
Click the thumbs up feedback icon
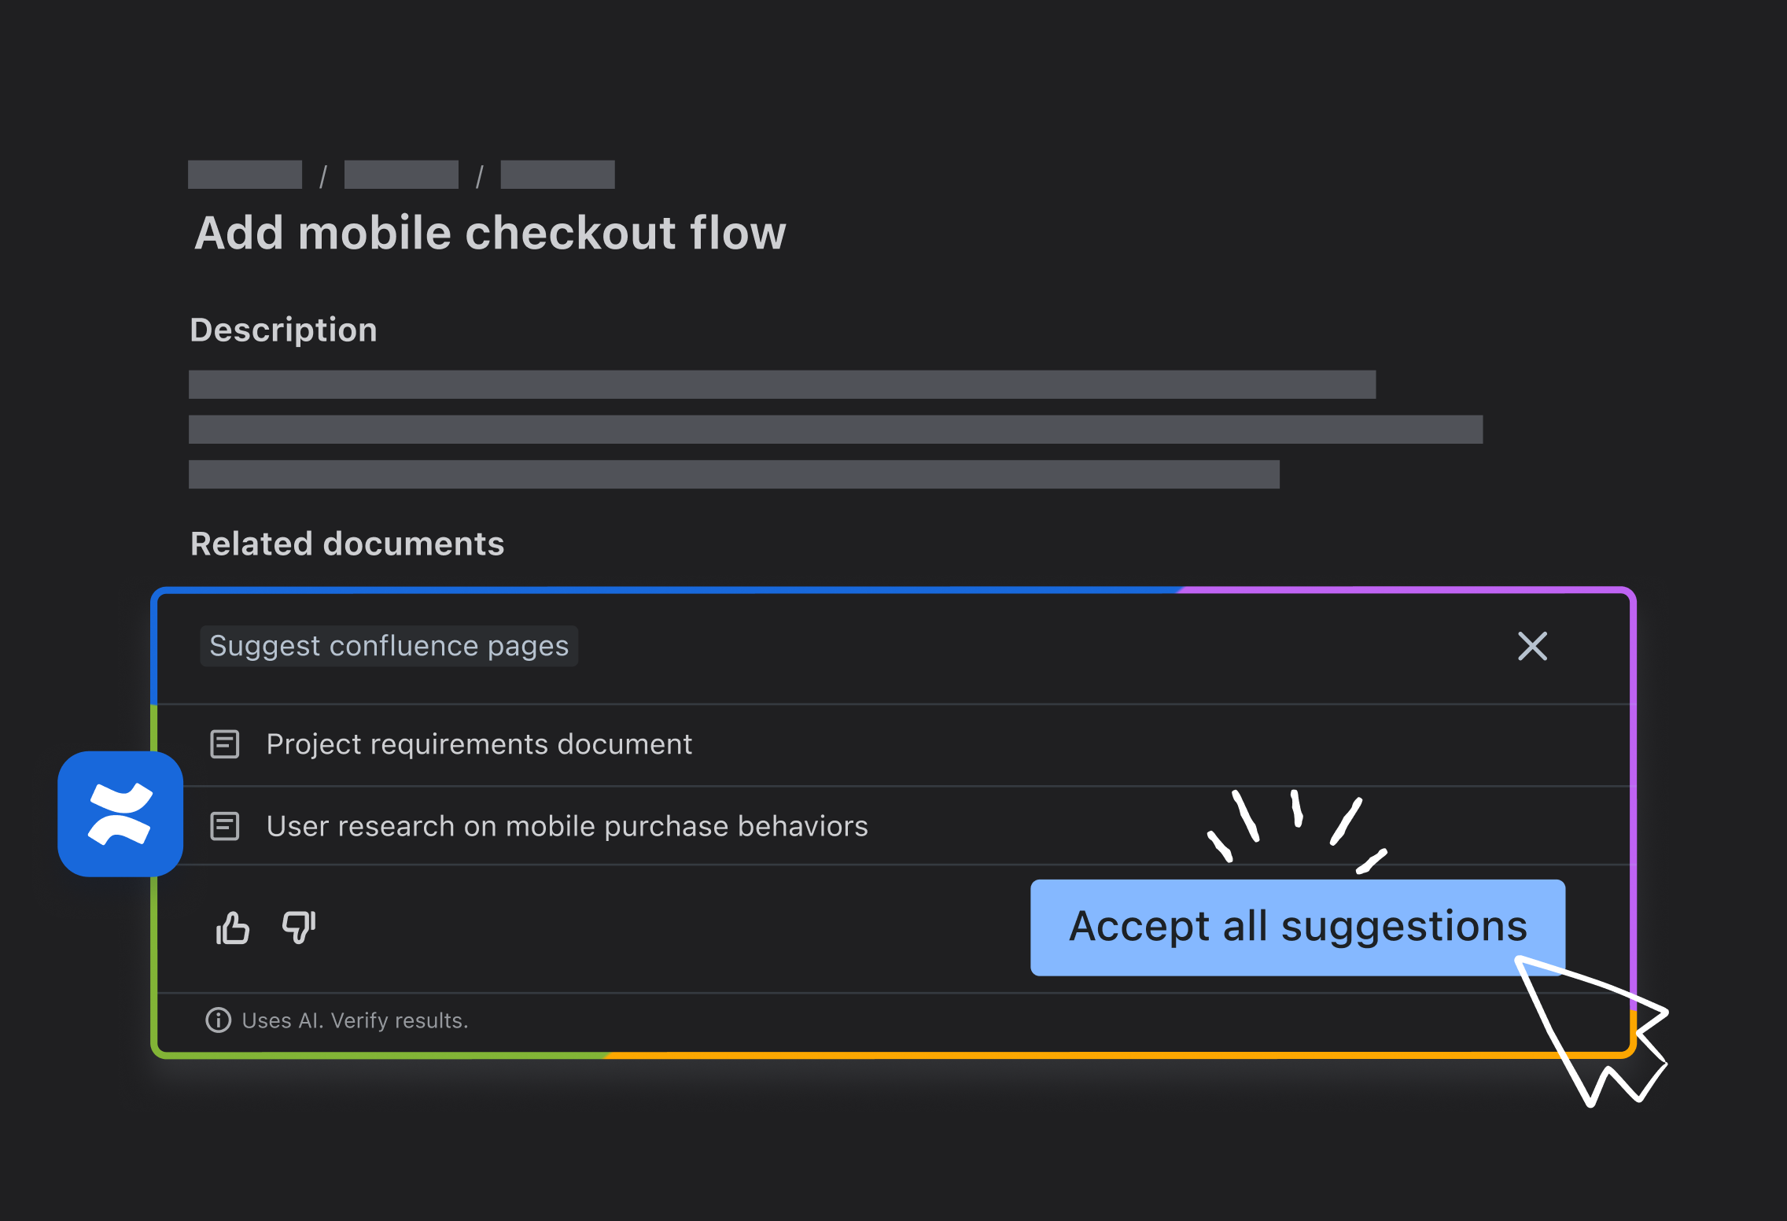click(x=233, y=928)
